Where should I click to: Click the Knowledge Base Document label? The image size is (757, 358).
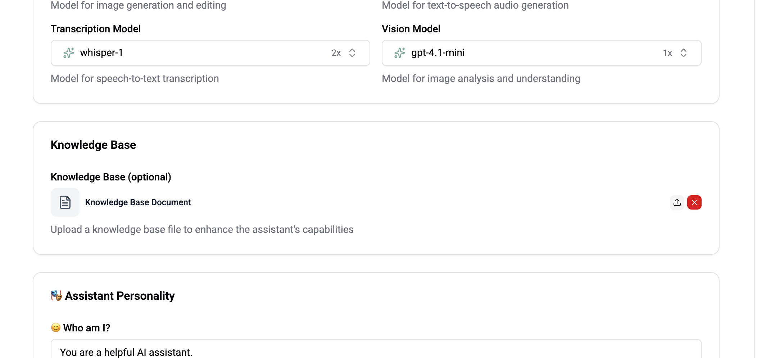[x=138, y=202]
